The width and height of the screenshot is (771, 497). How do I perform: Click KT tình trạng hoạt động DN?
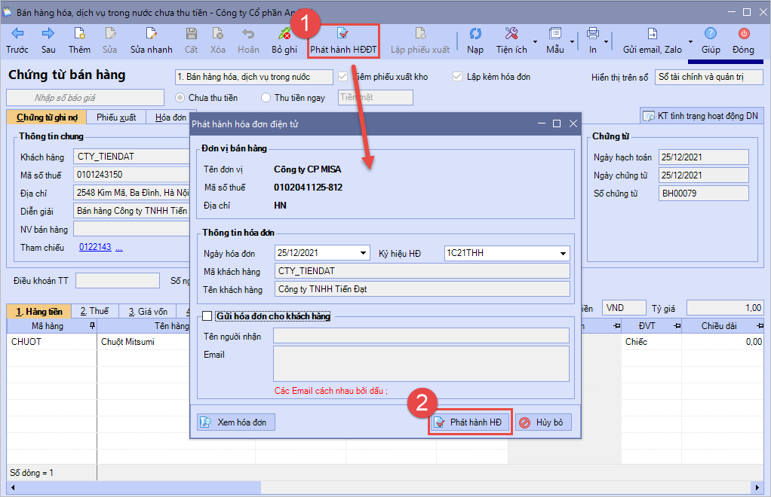pyautogui.click(x=701, y=116)
